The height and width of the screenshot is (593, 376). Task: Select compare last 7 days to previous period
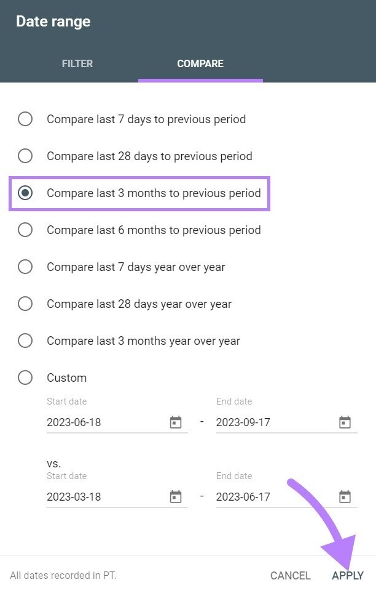[25, 119]
